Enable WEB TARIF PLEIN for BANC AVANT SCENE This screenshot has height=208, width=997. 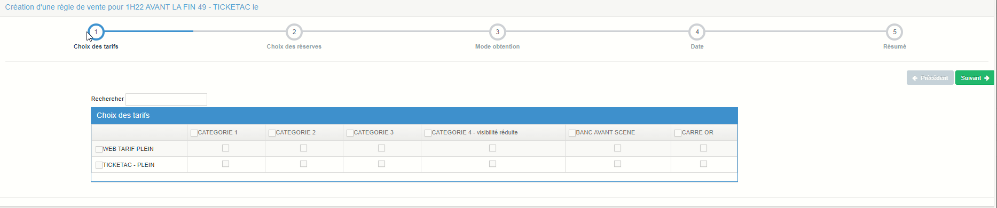617,148
